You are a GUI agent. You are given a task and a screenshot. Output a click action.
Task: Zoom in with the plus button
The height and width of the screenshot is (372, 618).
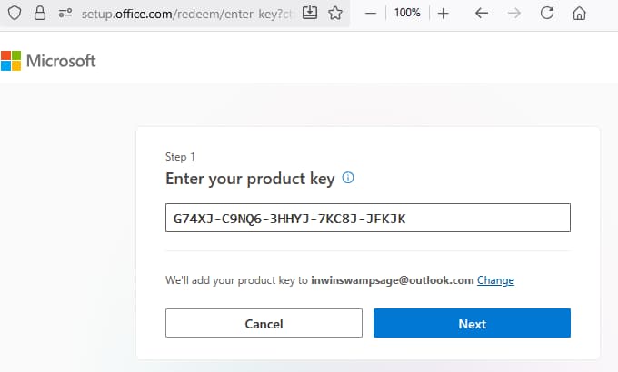[444, 14]
